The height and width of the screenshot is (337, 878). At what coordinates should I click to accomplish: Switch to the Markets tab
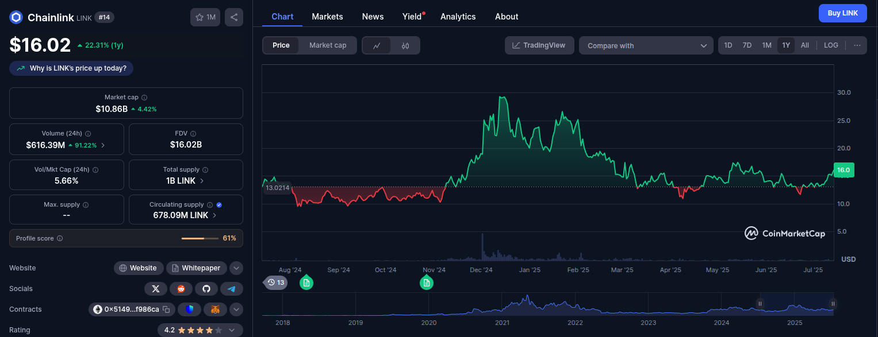click(x=327, y=17)
